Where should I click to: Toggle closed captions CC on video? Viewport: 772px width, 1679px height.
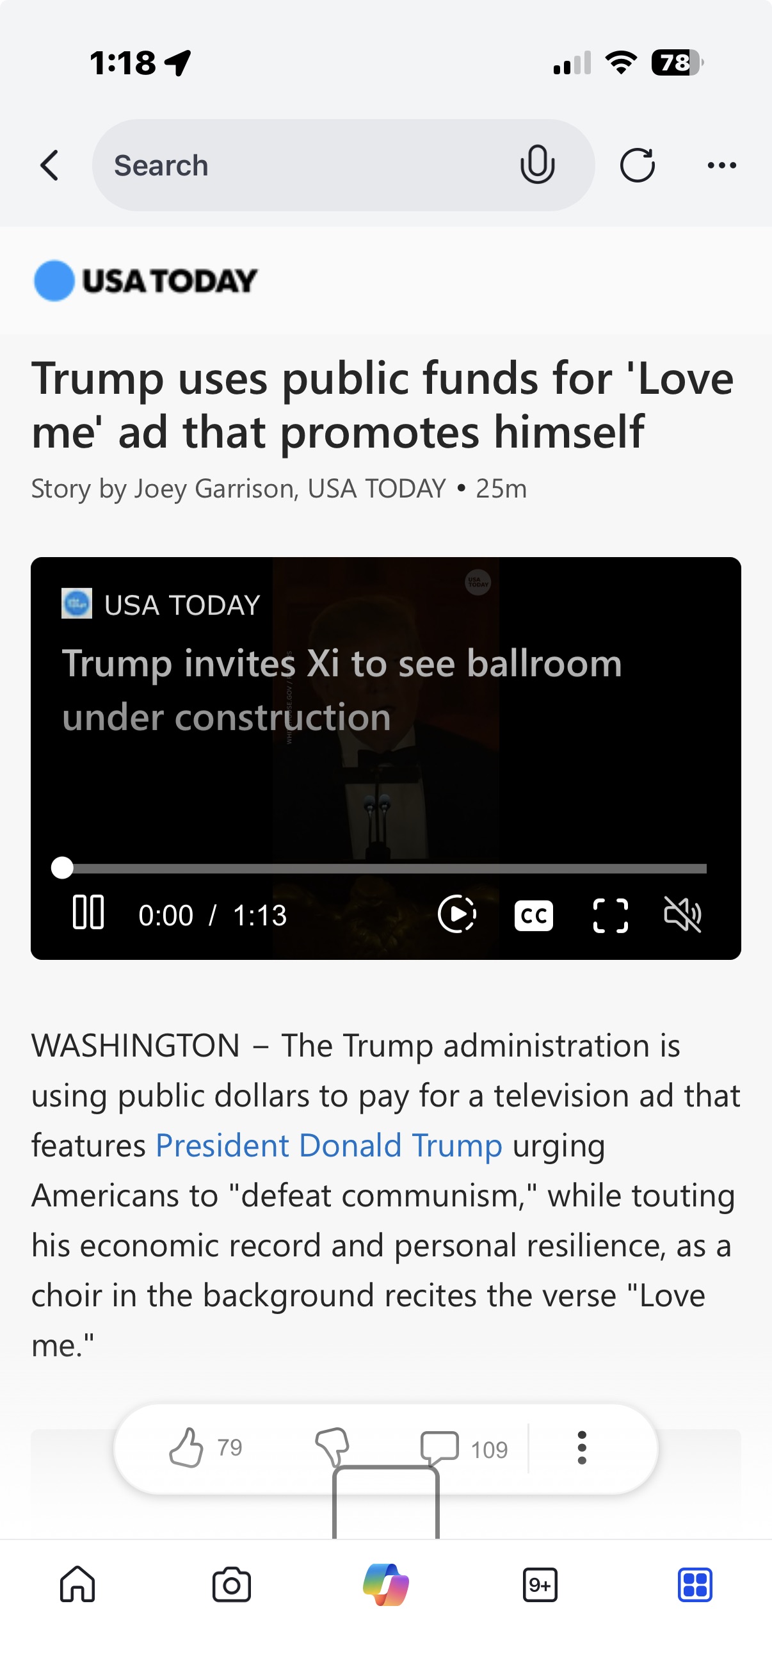tap(534, 915)
